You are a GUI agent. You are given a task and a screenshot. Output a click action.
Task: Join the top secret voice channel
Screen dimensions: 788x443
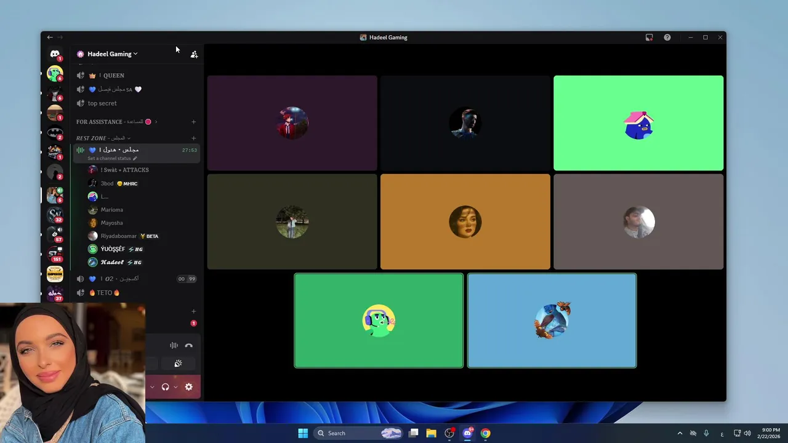[135, 103]
